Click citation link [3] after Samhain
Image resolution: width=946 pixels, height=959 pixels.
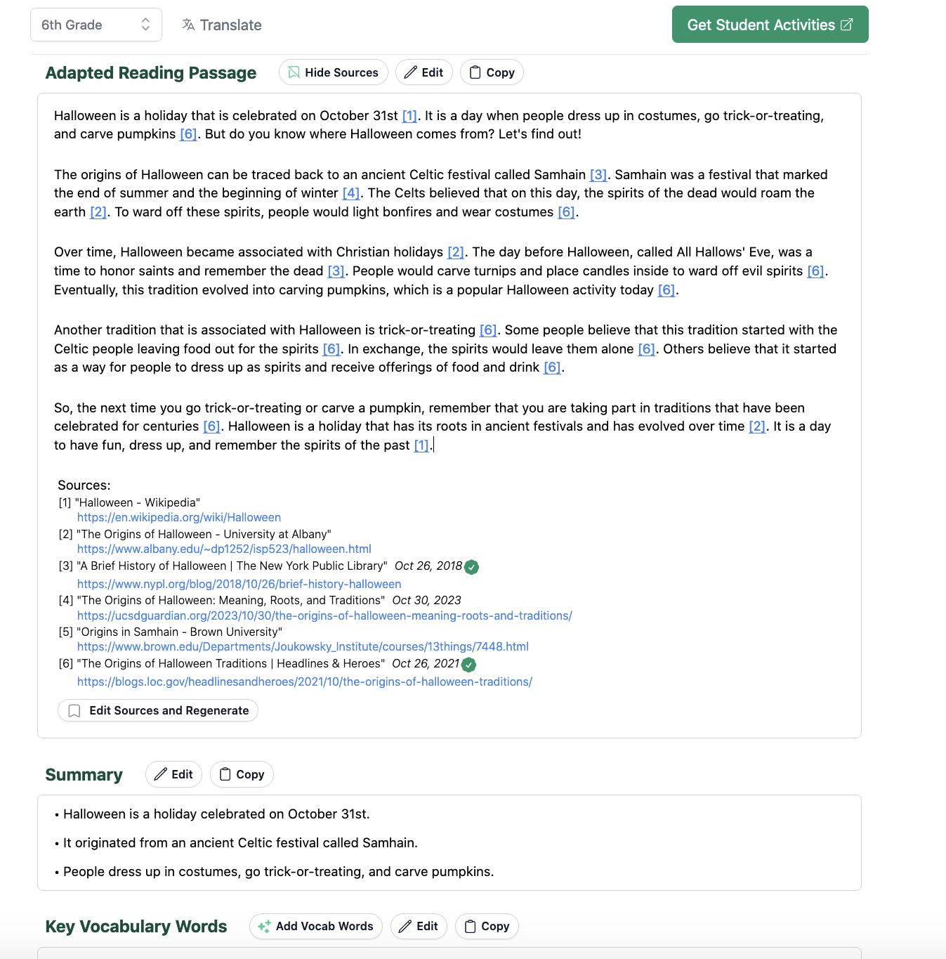click(598, 174)
